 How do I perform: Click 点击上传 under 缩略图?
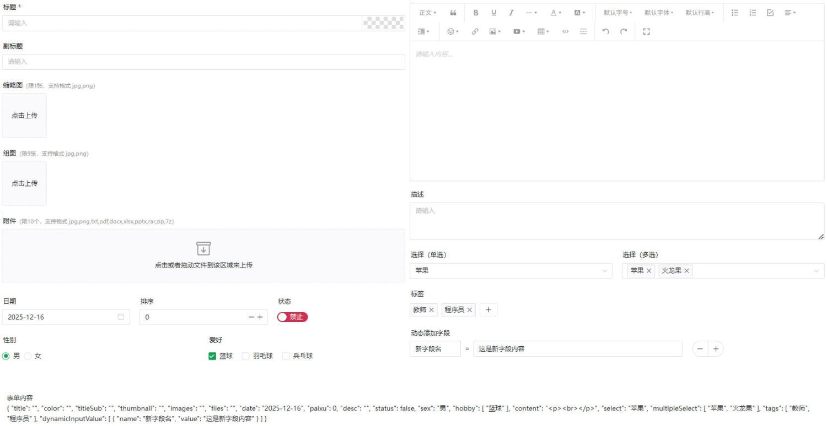pyautogui.click(x=25, y=116)
